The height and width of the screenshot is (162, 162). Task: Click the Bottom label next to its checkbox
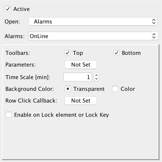[131, 53]
